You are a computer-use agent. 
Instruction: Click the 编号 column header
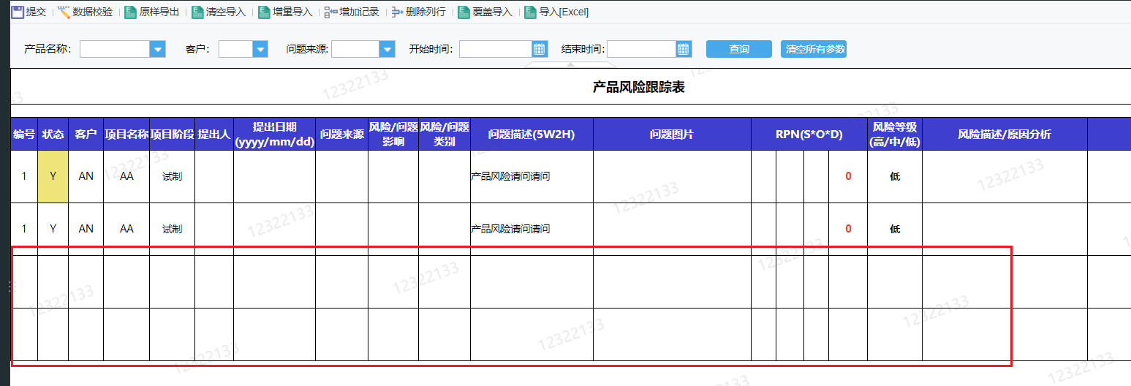pyautogui.click(x=24, y=135)
